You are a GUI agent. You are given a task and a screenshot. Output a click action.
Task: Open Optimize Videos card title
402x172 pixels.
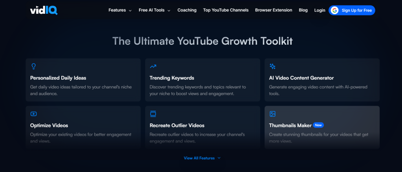[49, 125]
